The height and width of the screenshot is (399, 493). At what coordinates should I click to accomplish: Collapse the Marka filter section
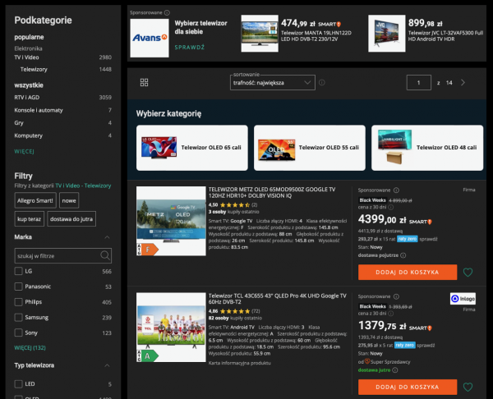pos(105,236)
